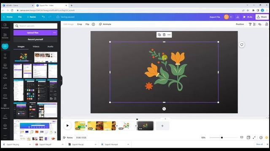Image resolution: width=270 pixels, height=151 pixels.
Task: Collapse the side panel with arrow handle
Action: (61, 81)
